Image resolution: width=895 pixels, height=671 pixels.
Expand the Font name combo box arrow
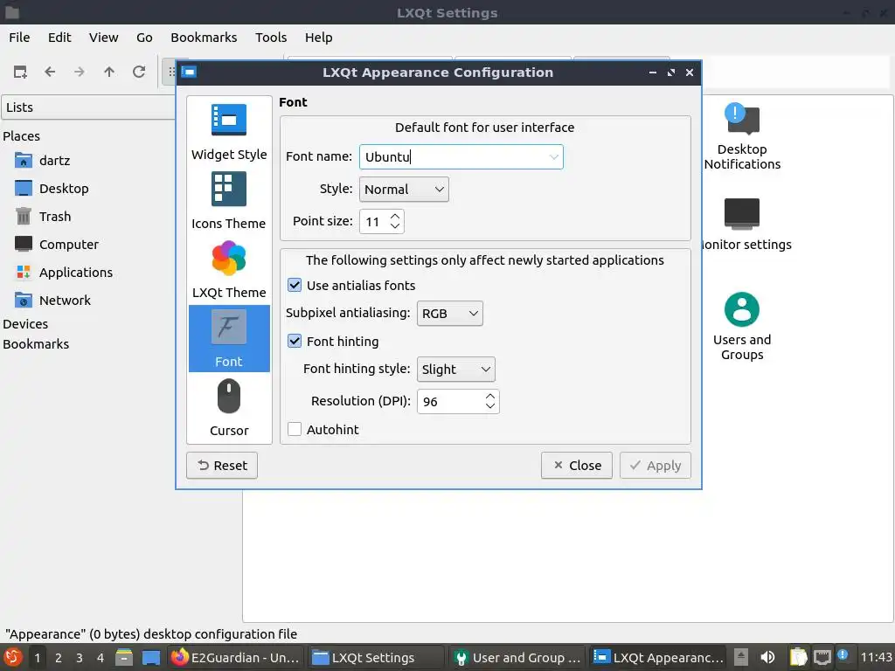coord(553,157)
